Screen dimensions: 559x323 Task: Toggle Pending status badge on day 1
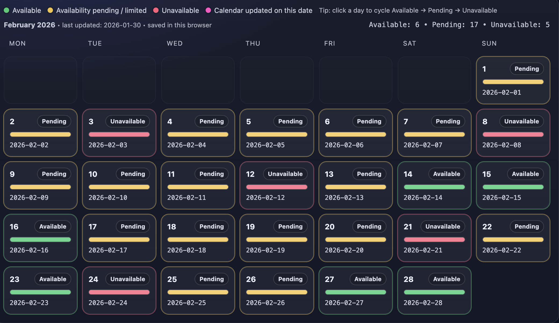click(526, 69)
